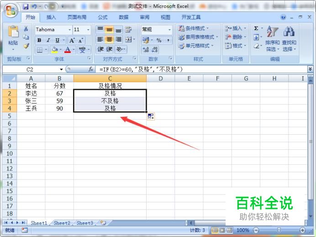Open the phonetic guide (wén) button
Image resolution: width=316 pixels, height=237 pixels.
pyautogui.click(x=82, y=50)
